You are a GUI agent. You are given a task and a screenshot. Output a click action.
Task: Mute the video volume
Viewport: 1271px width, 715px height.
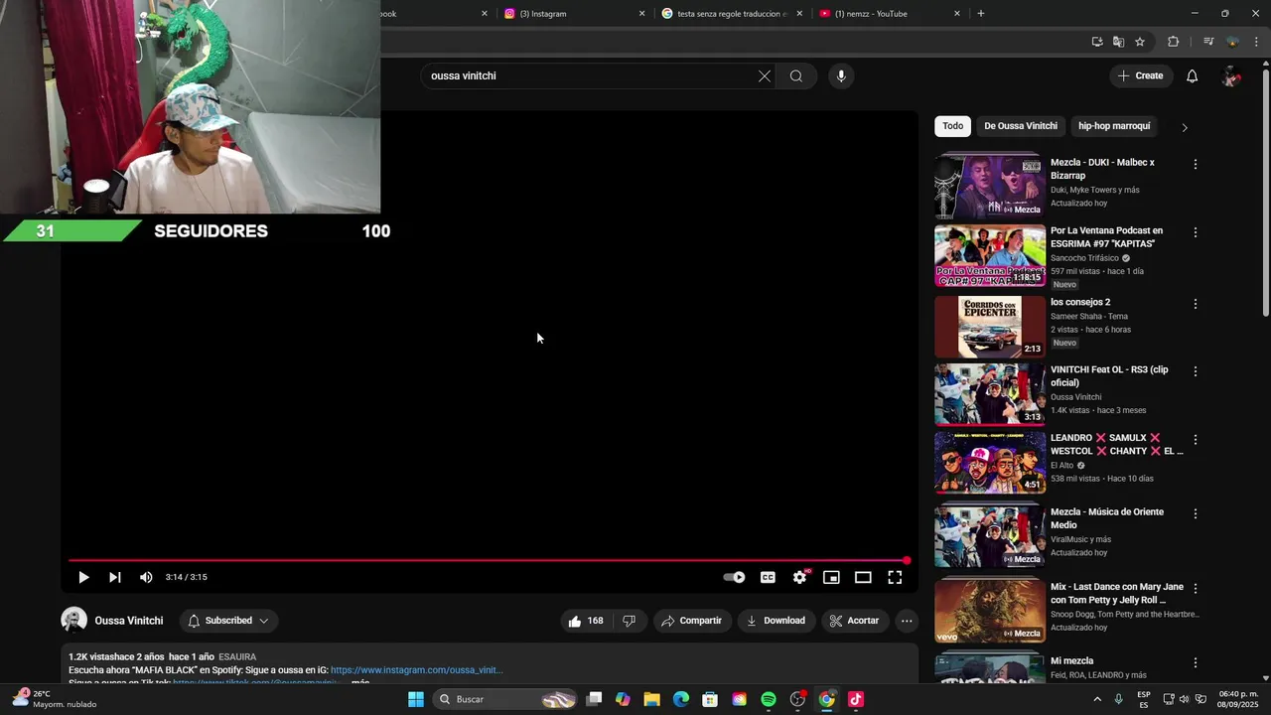tap(146, 577)
